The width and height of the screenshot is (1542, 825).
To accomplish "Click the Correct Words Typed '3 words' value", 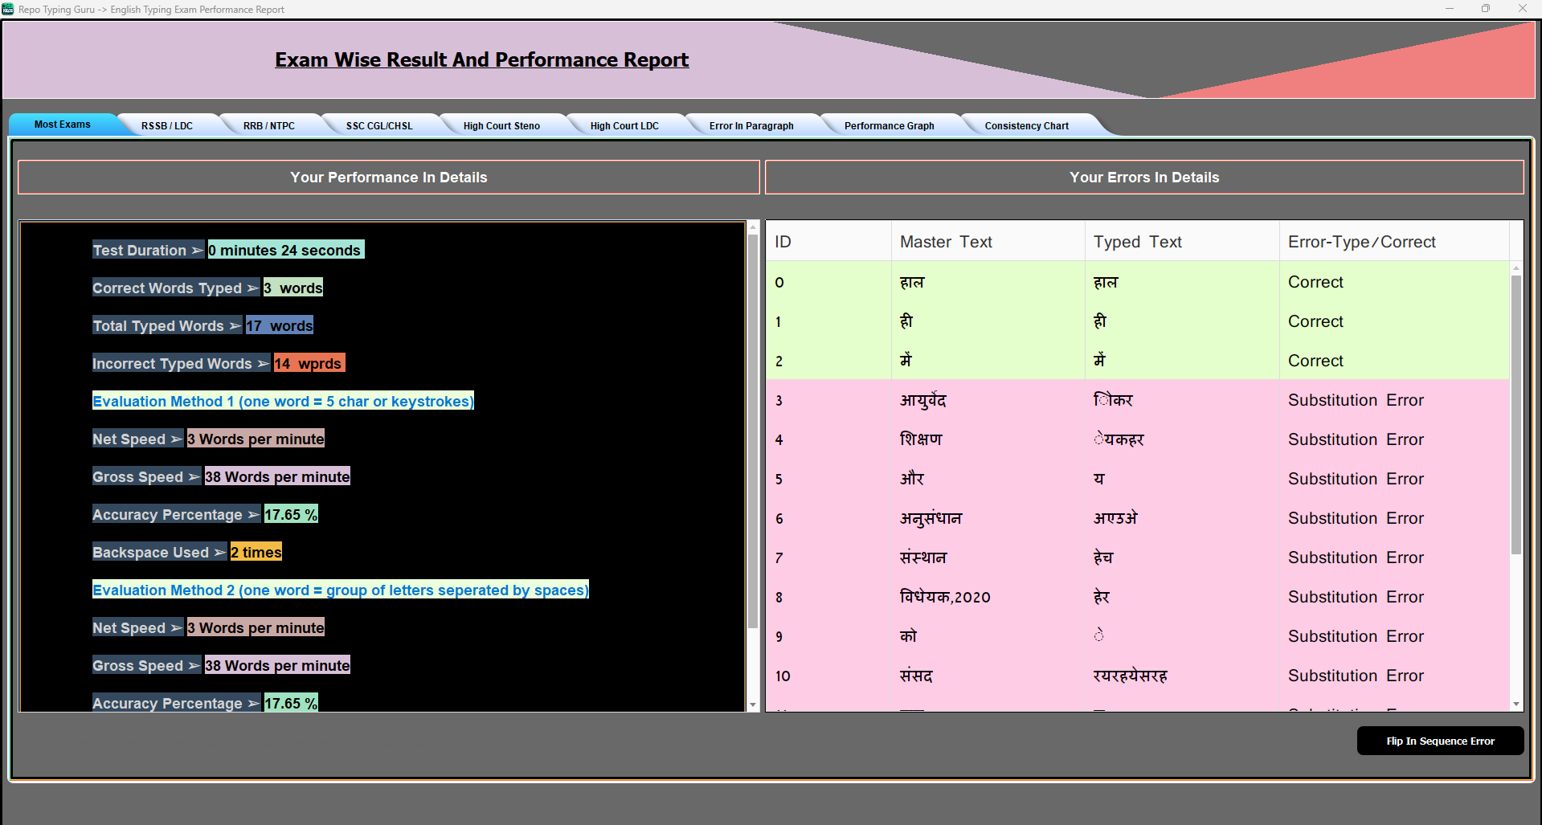I will [293, 288].
